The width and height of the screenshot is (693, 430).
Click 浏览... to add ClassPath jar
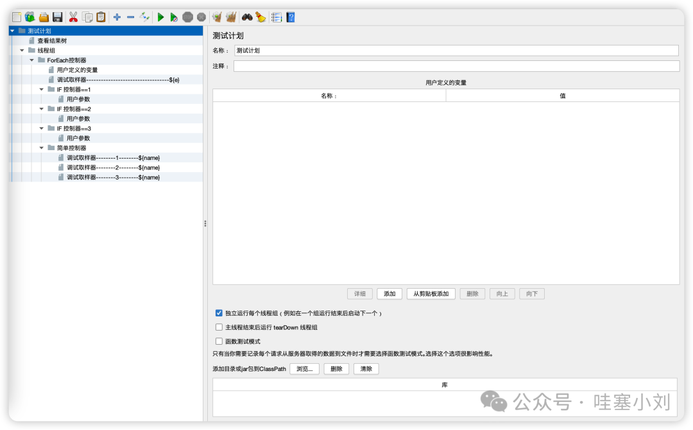[x=305, y=369]
